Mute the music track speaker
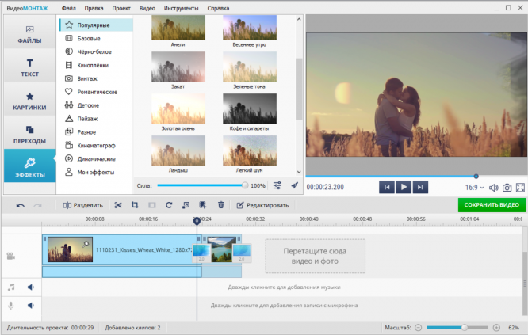 point(31,287)
